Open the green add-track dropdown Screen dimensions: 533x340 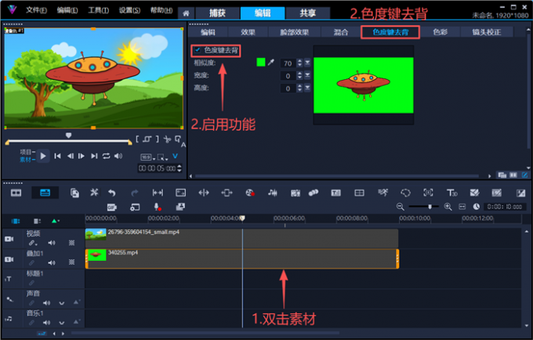coord(56,221)
